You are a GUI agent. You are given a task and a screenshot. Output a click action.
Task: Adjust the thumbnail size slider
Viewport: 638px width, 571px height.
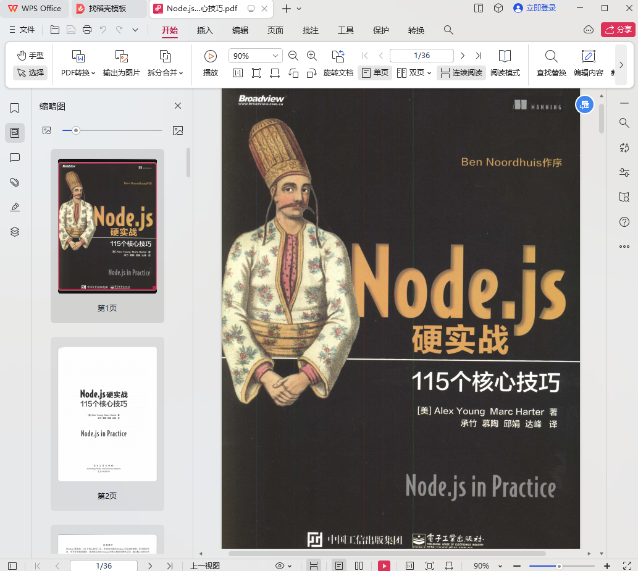(76, 130)
